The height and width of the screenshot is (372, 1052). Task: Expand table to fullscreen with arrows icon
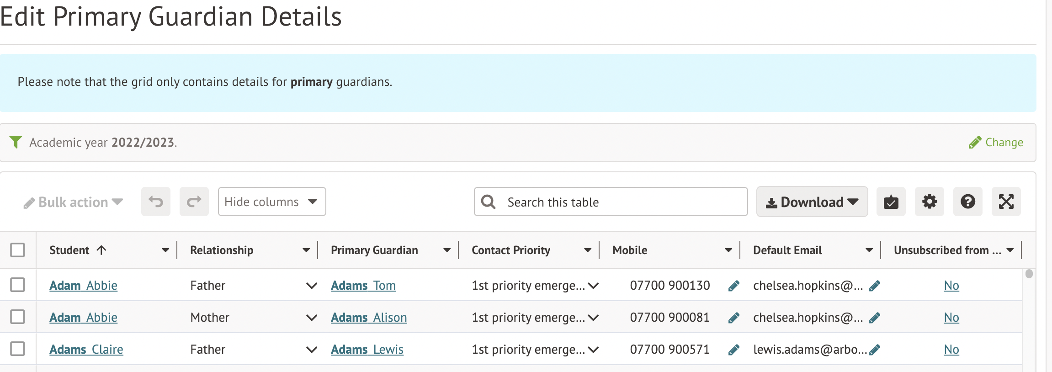(1006, 202)
